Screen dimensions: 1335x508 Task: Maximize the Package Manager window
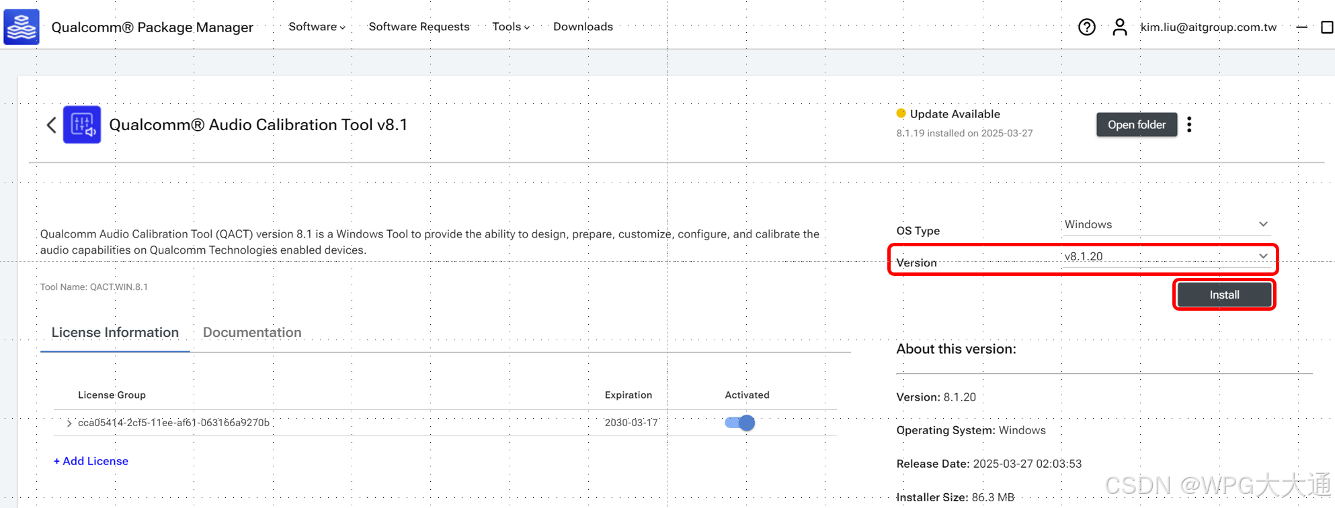(x=1327, y=27)
